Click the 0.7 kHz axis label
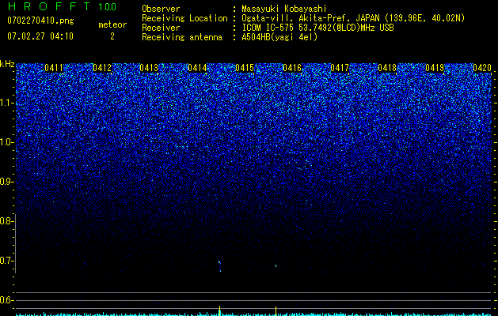Image resolution: width=498 pixels, height=316 pixels. 6,261
